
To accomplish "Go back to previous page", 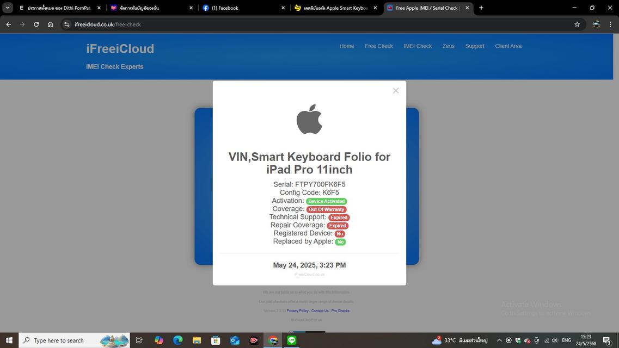I will (9, 24).
